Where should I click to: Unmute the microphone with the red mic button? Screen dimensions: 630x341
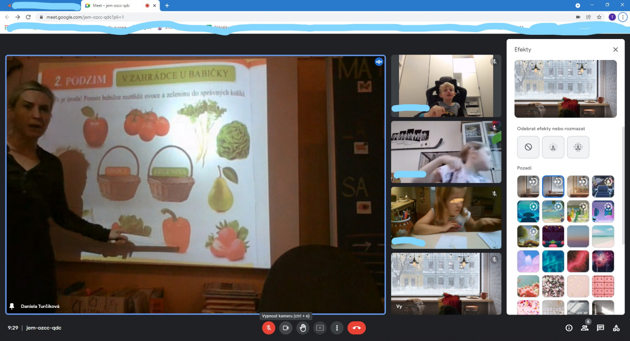tap(269, 328)
